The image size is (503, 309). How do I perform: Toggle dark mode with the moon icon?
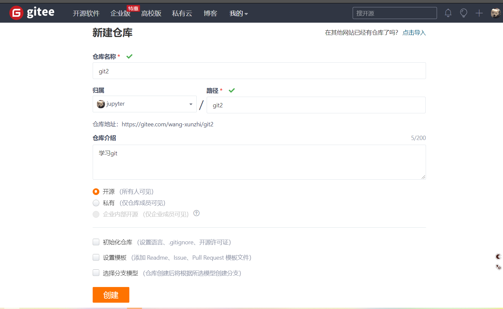point(498,257)
